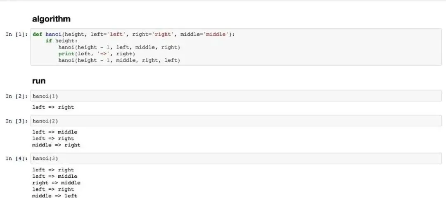
Task: Click the 'left => right' output of hanoi(1)
Action: tap(53, 107)
